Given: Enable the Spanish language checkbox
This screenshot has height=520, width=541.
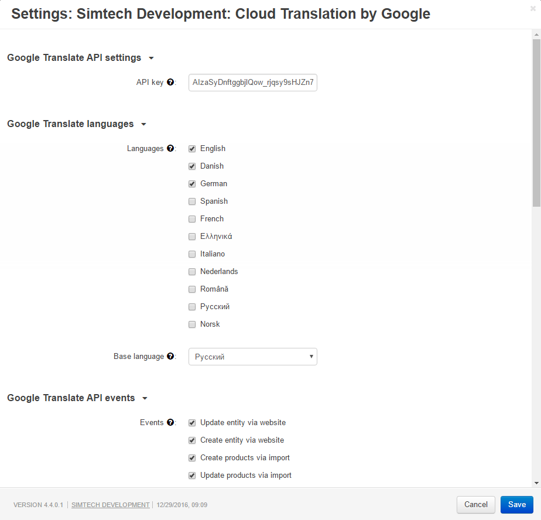Looking at the screenshot, I should click(x=192, y=201).
